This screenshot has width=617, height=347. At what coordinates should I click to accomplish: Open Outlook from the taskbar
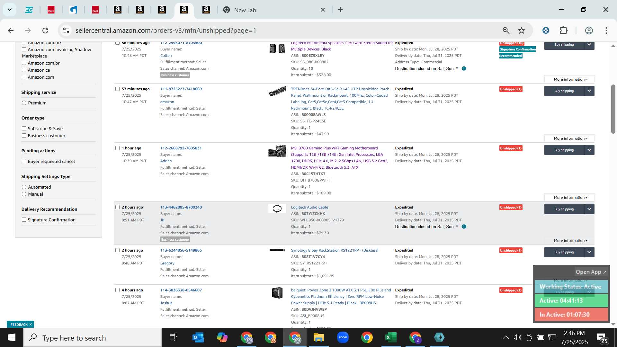click(198, 338)
